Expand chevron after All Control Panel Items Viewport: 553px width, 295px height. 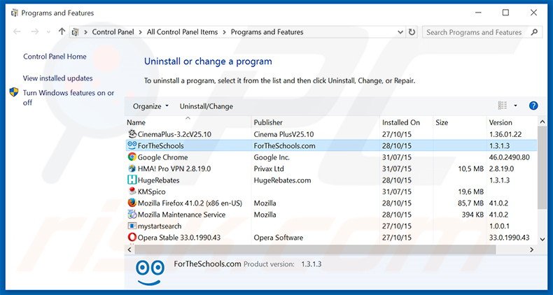(x=224, y=32)
